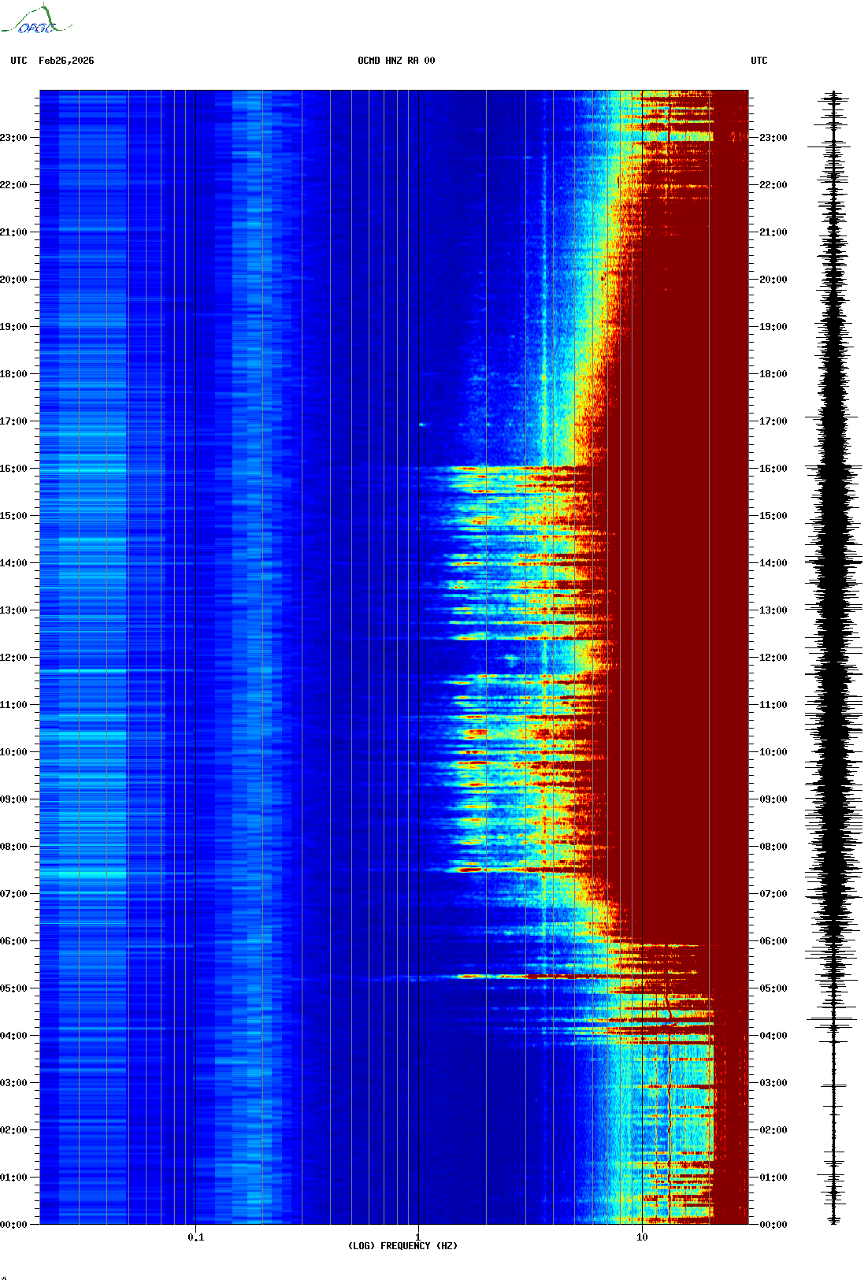Click the OGS logo in the header
This screenshot has width=868, height=1287.
[x=36, y=20]
